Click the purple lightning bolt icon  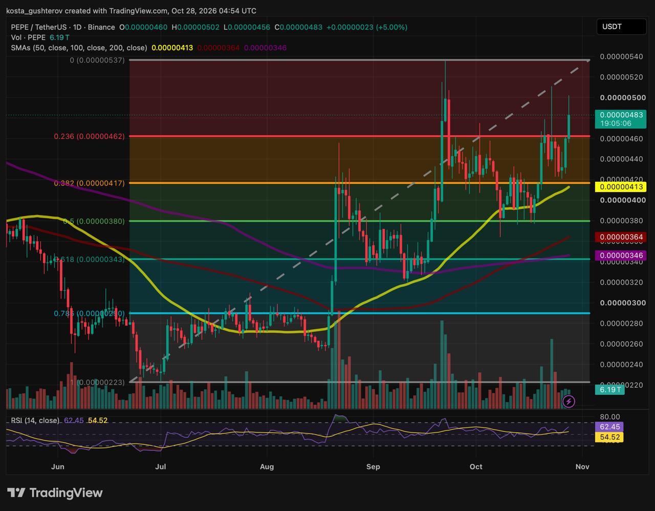pyautogui.click(x=569, y=401)
